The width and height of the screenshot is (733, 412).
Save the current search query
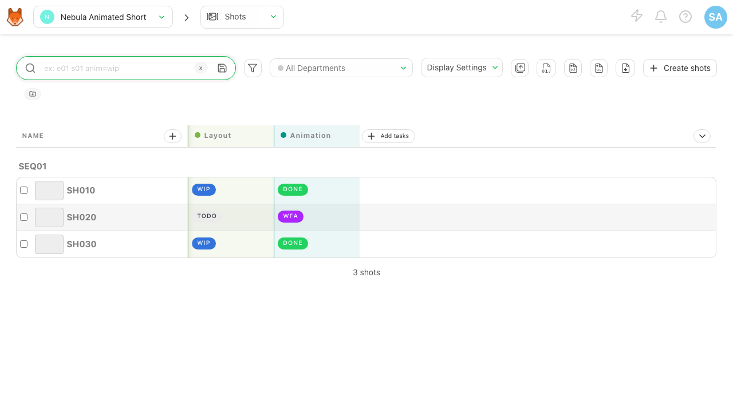[222, 68]
